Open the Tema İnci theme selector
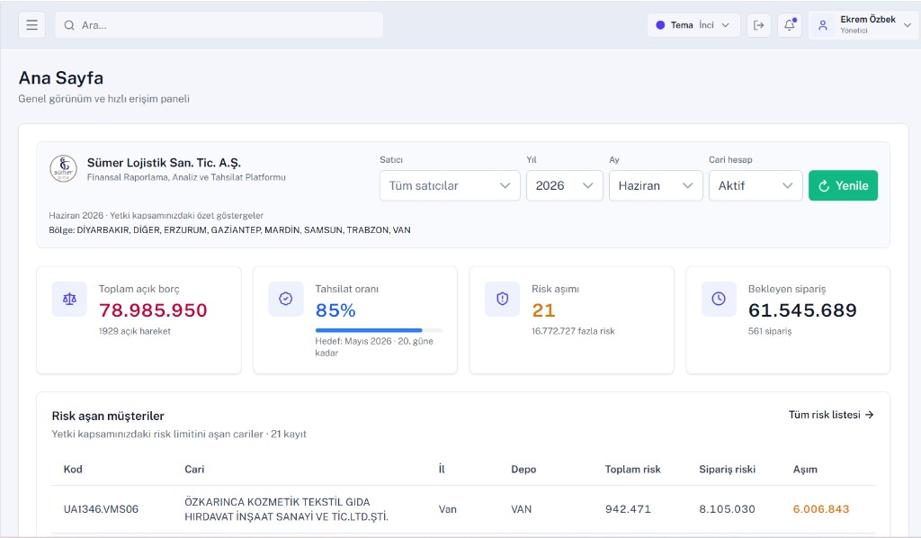This screenshot has width=921, height=538. 693,25
